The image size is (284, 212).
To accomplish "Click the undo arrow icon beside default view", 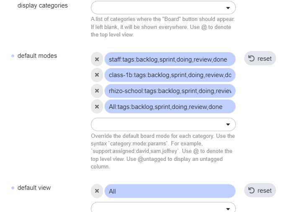I will coord(251,191).
